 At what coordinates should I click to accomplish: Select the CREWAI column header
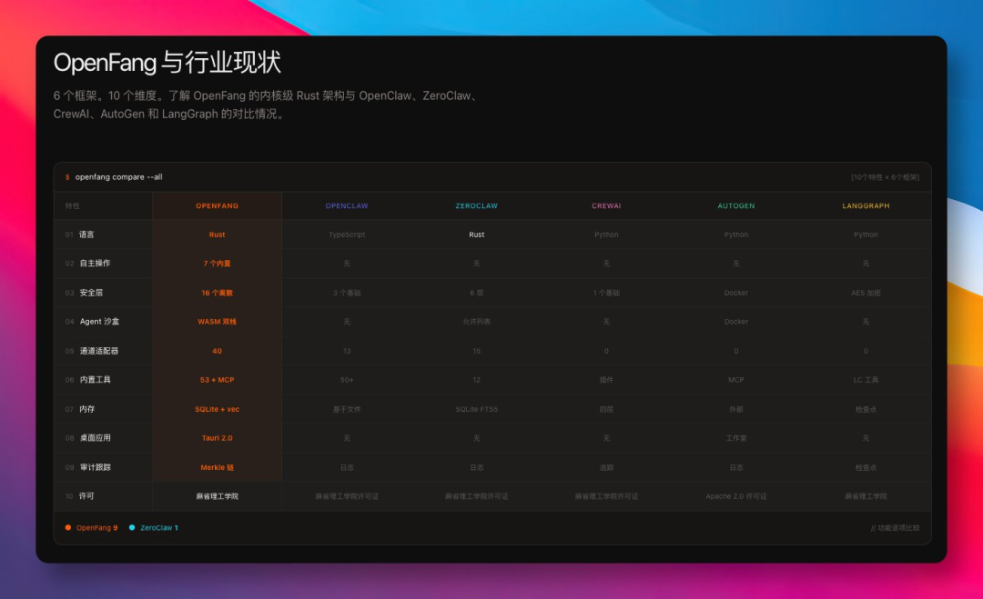click(x=606, y=205)
